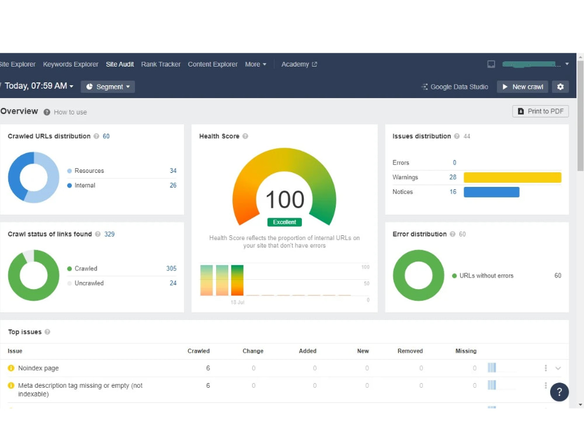Click total crawled URLs number 60
584x438 pixels.
tap(106, 136)
